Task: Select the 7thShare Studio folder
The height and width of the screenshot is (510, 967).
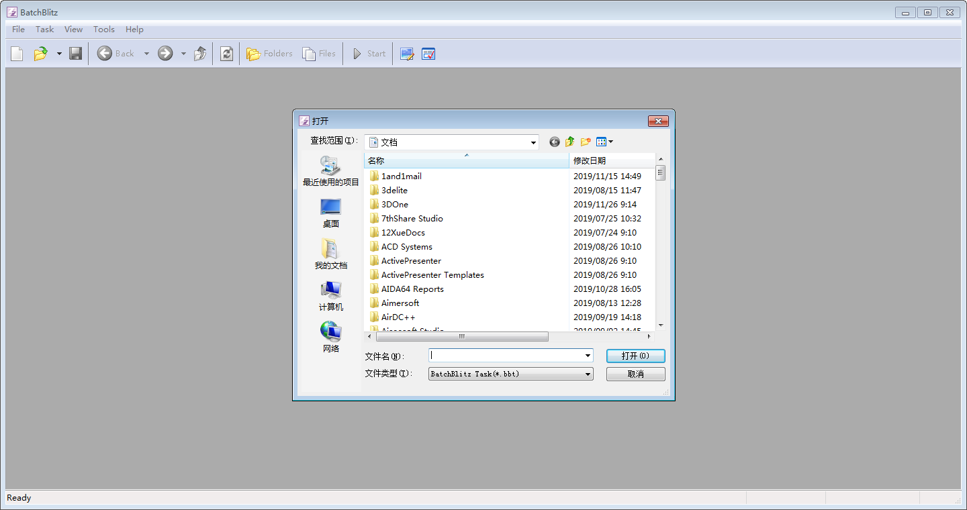Action: point(412,219)
